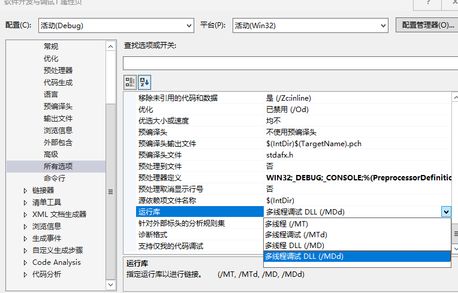Viewport: 458px width, 293px height.
Task: Expand the 清单工具 tree node
Action: pos(25,203)
